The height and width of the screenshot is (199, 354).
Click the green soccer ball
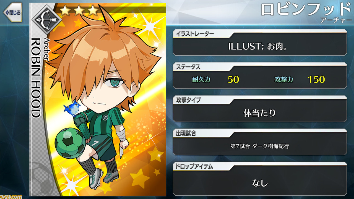(x=70, y=143)
